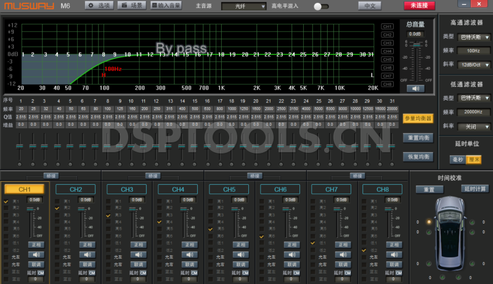Mute master volume via 总音量 speaker icon

click(x=415, y=89)
